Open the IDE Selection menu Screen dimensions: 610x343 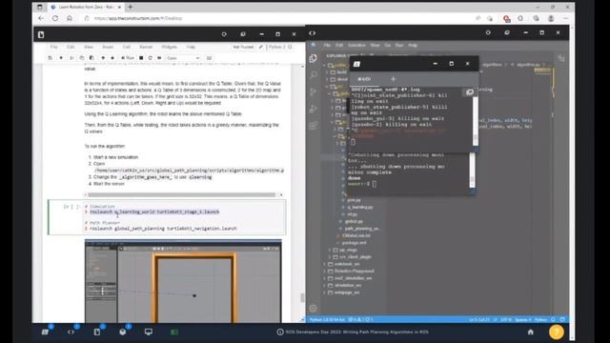356,45
